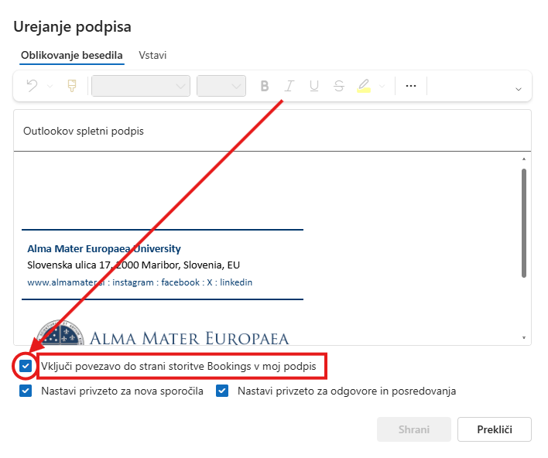This screenshot has height=458, width=548.
Task: Toggle Italic formatting
Action: 289,86
